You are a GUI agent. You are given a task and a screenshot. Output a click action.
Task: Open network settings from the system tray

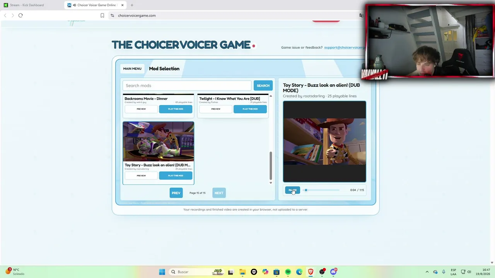(463, 272)
